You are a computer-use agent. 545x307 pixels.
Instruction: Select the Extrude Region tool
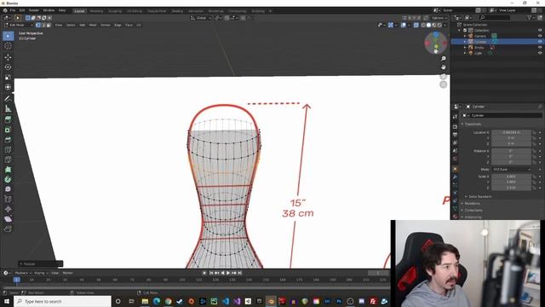point(8,119)
